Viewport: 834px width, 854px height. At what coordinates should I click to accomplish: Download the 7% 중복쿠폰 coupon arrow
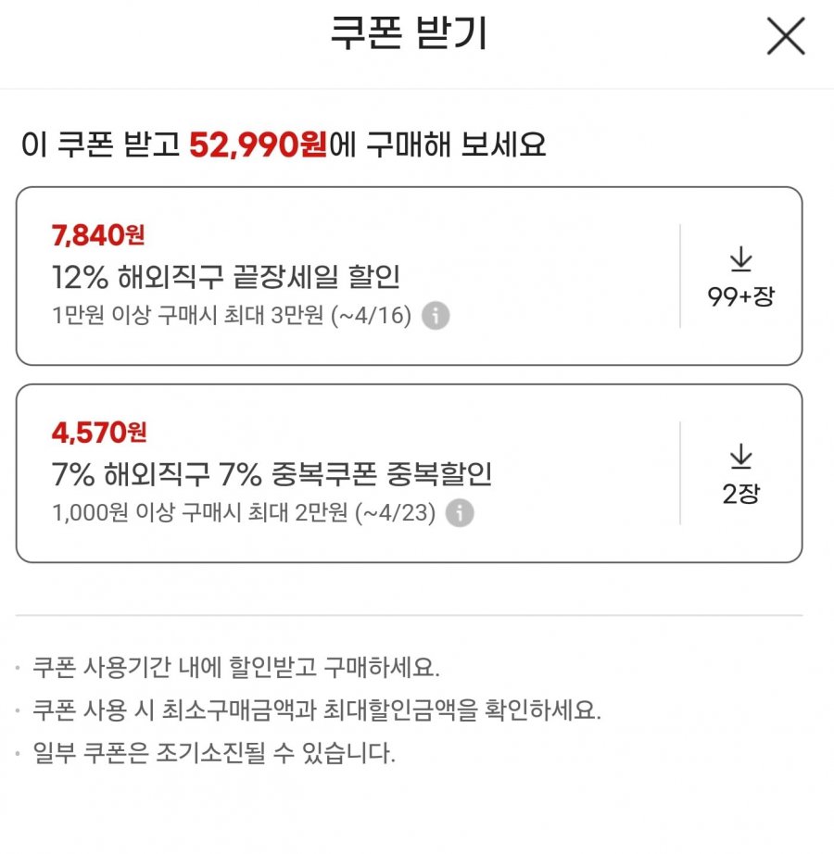[x=740, y=456]
